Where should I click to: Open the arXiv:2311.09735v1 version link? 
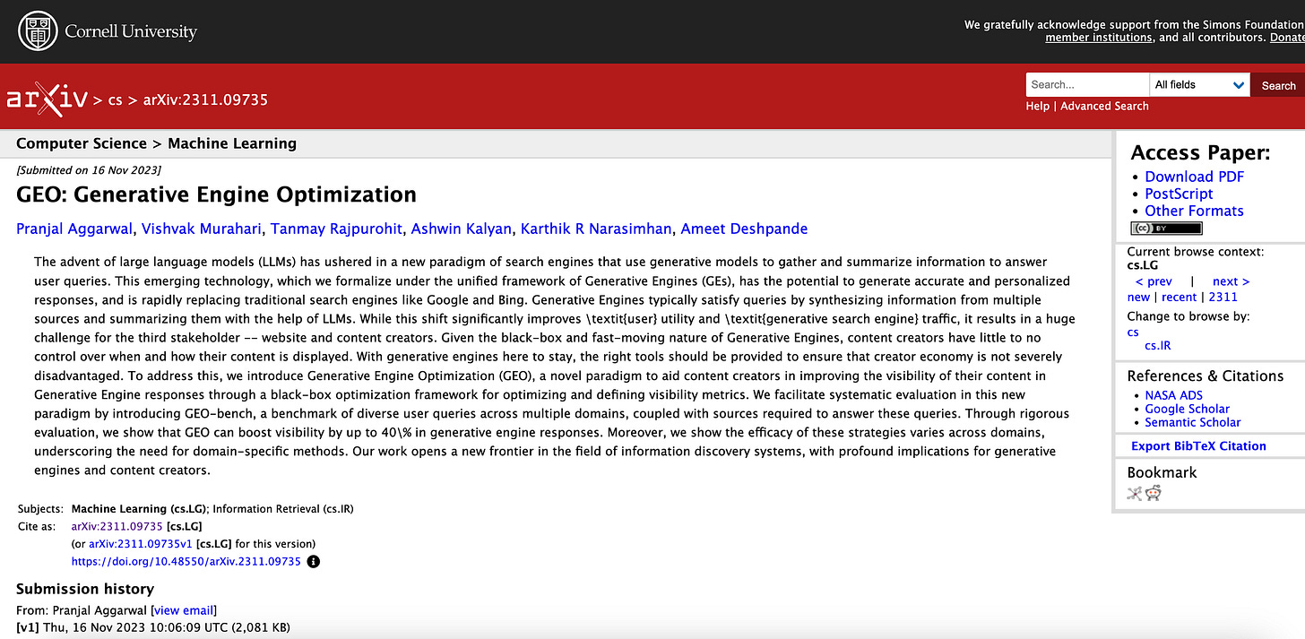click(140, 544)
